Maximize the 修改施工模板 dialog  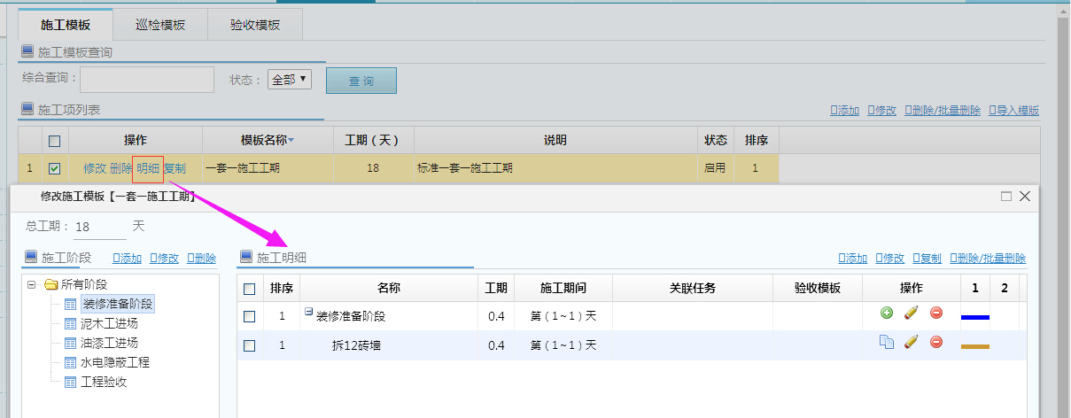(1006, 197)
